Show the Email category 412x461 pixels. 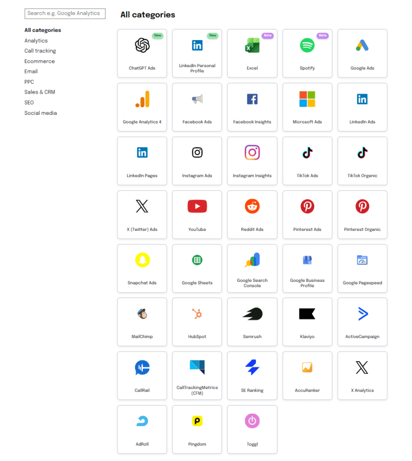point(31,72)
